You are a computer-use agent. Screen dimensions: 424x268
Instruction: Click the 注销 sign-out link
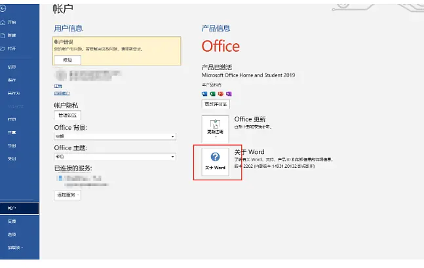tap(58, 86)
